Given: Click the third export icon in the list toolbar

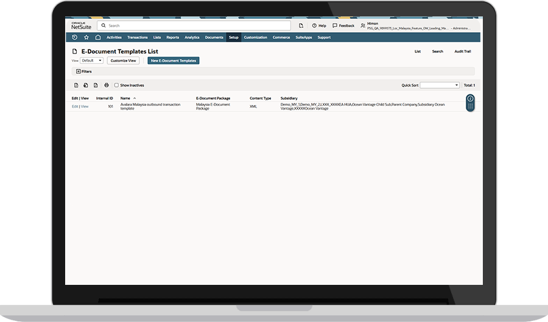Looking at the screenshot, I should (x=96, y=85).
